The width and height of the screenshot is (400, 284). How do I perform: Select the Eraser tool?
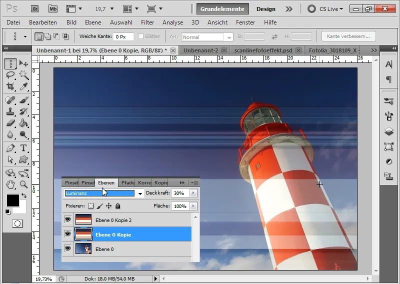click(10, 123)
